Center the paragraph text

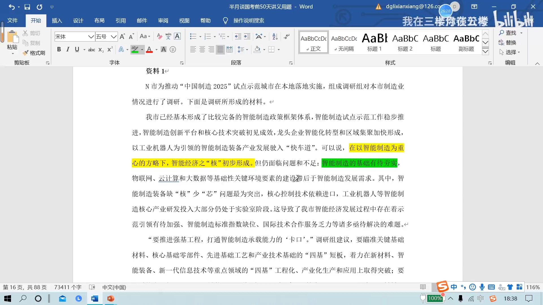202,50
